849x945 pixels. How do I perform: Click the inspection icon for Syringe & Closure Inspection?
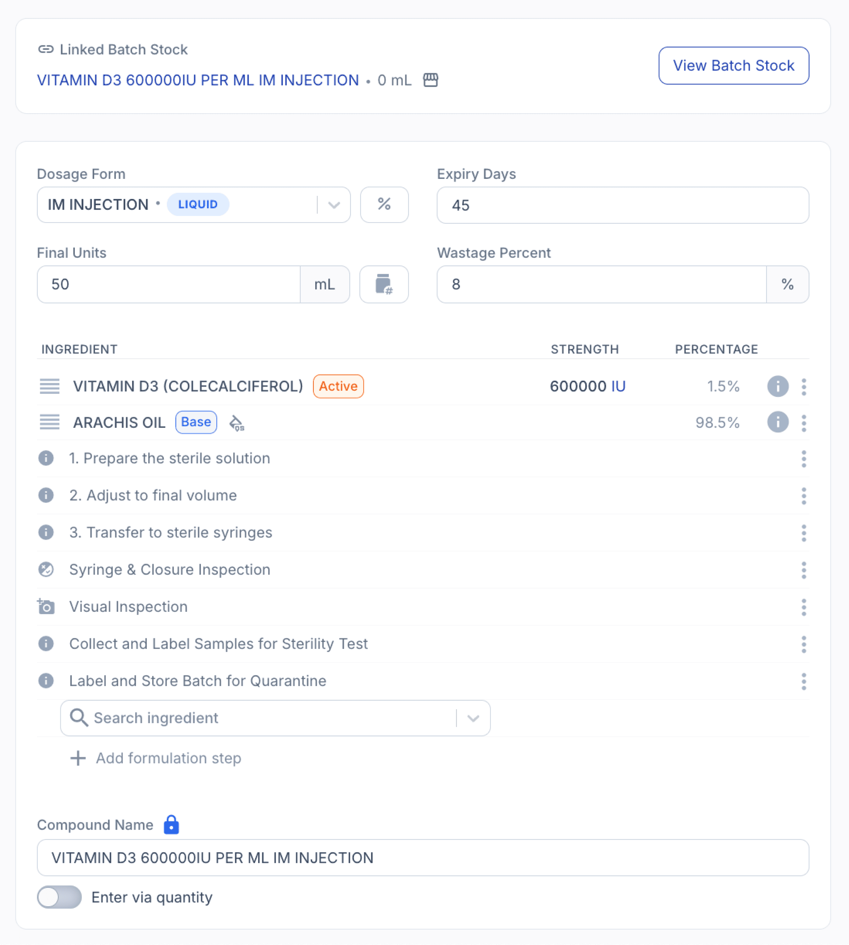46,570
